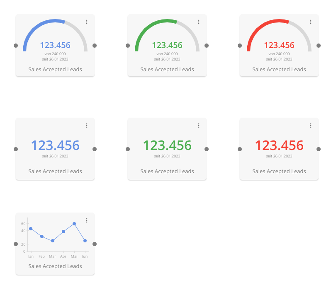Open the three-dot menu on the red gauge card
This screenshot has height=290, width=336.
pyautogui.click(x=311, y=22)
